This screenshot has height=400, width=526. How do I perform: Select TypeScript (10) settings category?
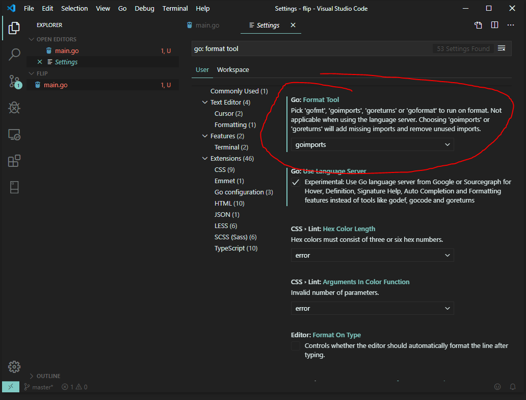pyautogui.click(x=236, y=248)
